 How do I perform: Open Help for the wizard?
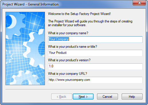tap(132, 96)
